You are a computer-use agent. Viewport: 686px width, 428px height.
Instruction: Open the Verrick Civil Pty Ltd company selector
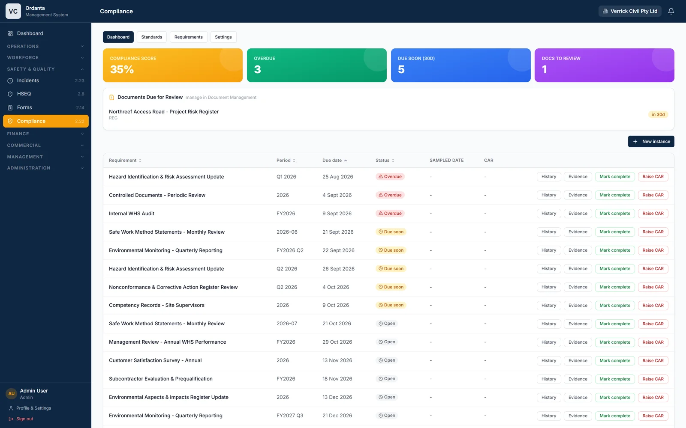coord(630,11)
